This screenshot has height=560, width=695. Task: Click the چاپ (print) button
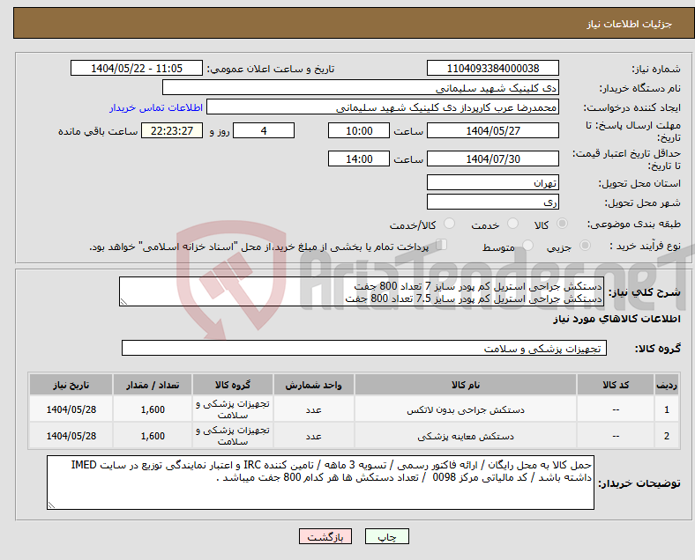point(386,536)
